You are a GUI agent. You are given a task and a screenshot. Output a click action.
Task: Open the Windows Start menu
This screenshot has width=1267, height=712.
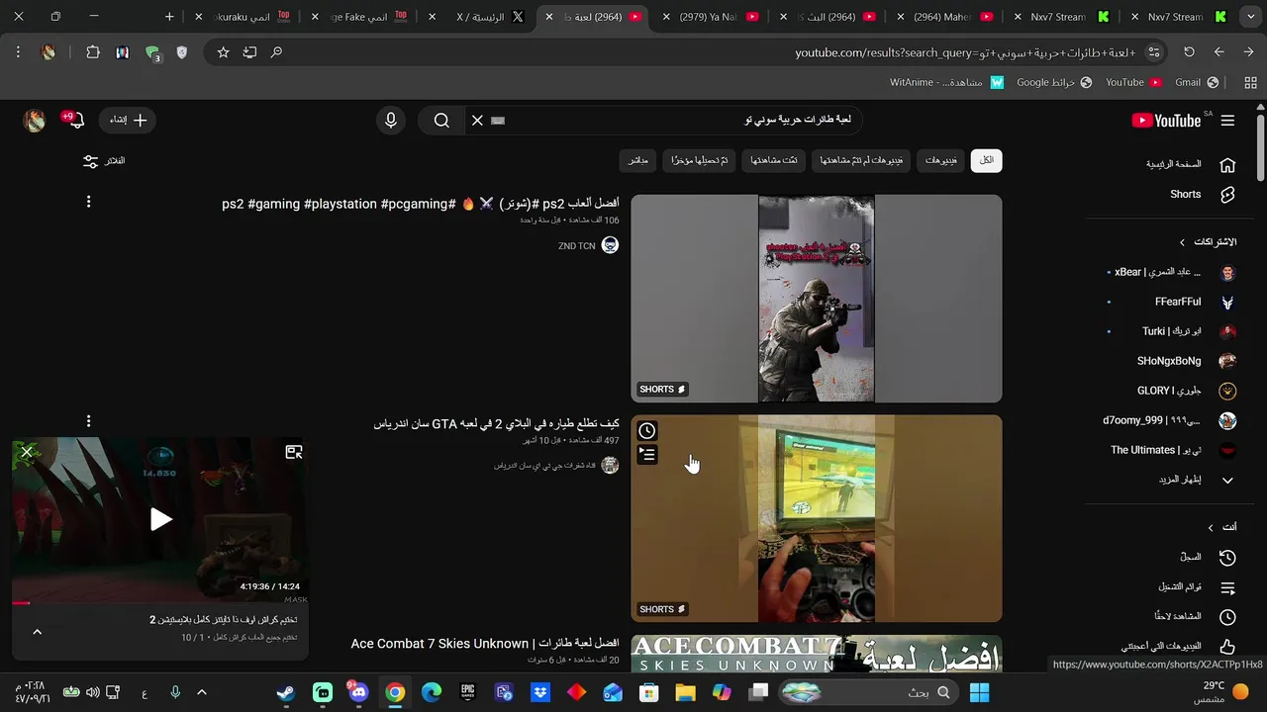979,692
